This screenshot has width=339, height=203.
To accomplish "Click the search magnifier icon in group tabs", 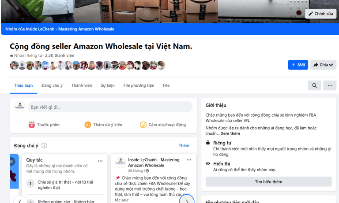I will point(314,85).
